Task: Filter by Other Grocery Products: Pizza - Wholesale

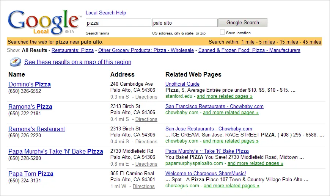Action: click(x=146, y=50)
